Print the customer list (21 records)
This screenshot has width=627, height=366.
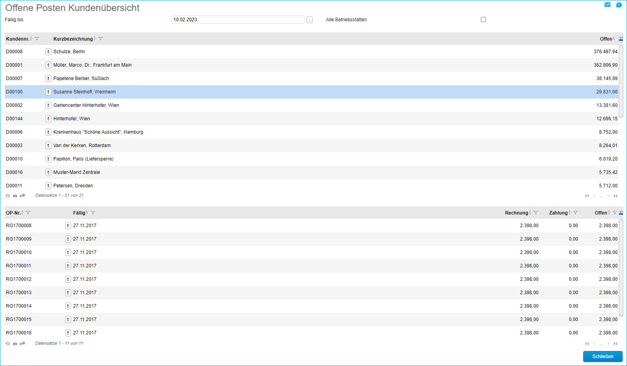click(x=15, y=196)
